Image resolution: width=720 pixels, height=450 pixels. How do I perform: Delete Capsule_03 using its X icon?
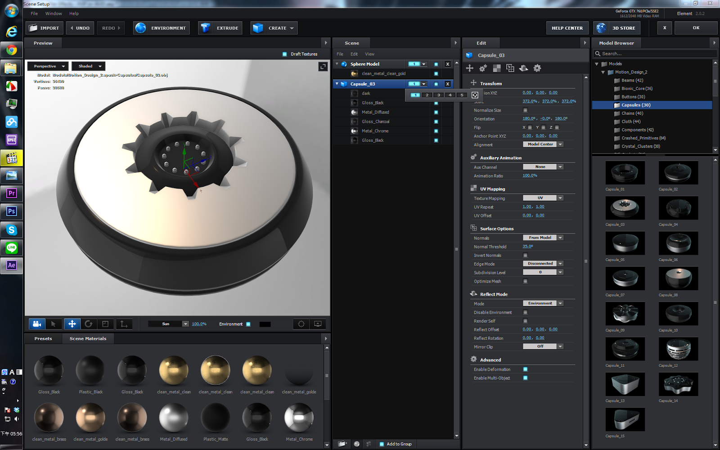[448, 84]
